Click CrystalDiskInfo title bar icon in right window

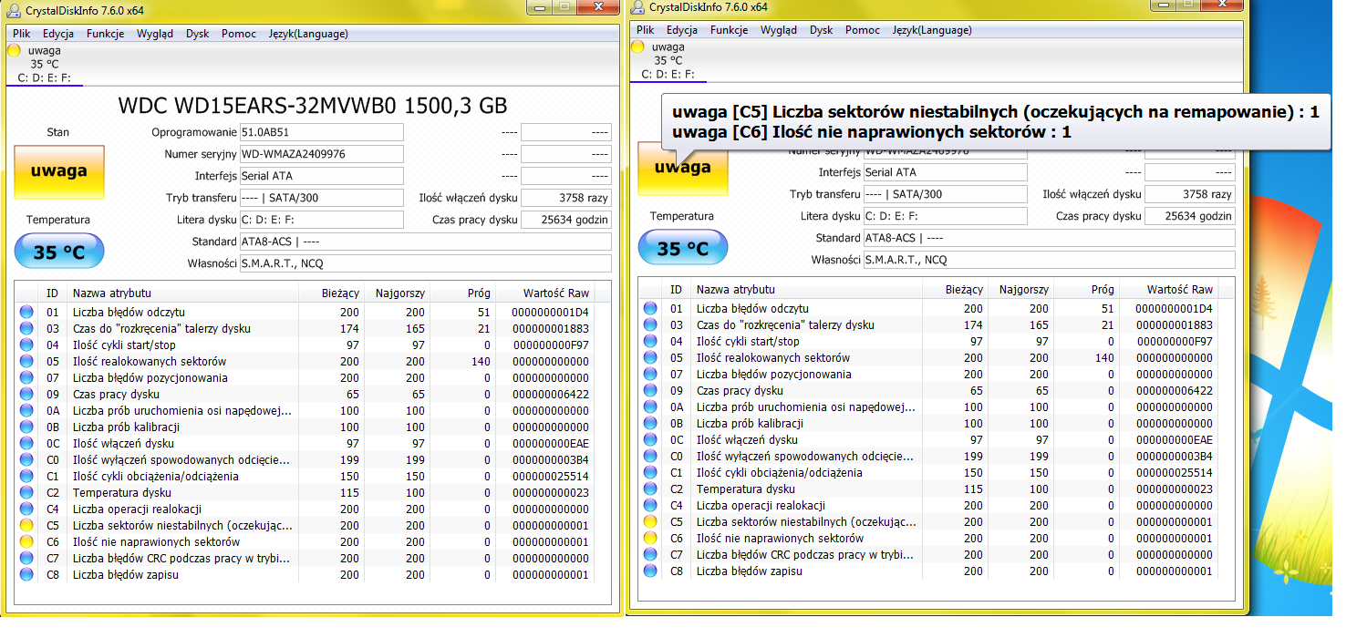(636, 7)
